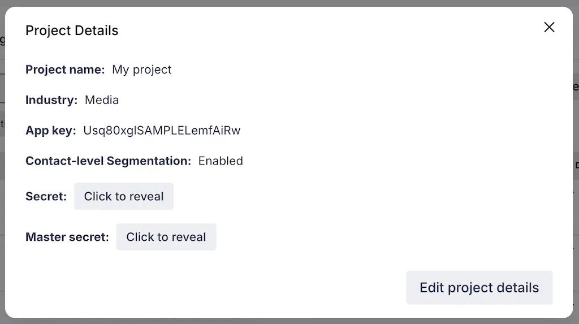Click the dimmed backdrop below the dialog
Image resolution: width=579 pixels, height=324 pixels.
pos(283,321)
